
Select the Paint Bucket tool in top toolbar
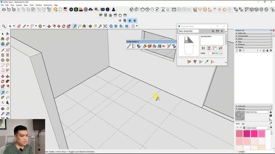pyautogui.click(x=84, y=26)
